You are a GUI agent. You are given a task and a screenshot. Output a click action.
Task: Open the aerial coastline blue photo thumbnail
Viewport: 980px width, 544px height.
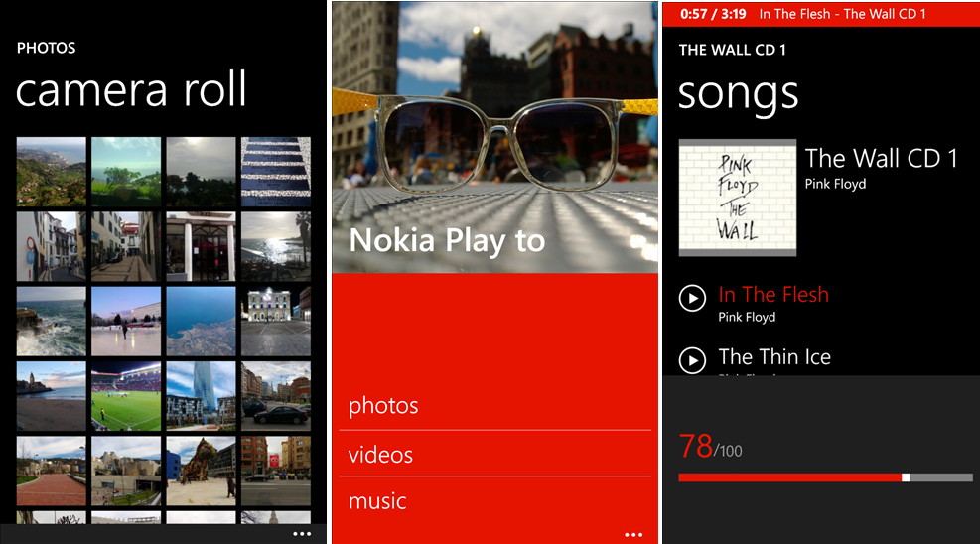point(202,322)
